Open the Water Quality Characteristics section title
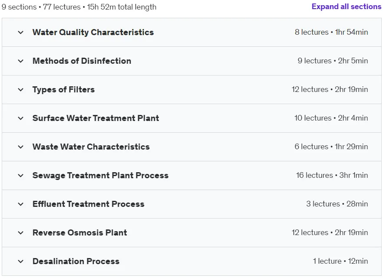Image resolution: width=383 pixels, height=278 pixels. [x=93, y=33]
